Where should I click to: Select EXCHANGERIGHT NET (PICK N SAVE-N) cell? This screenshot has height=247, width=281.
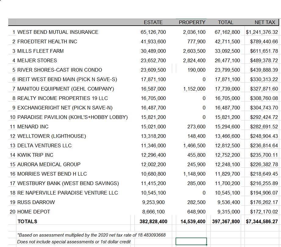pyautogui.click(x=65, y=108)
